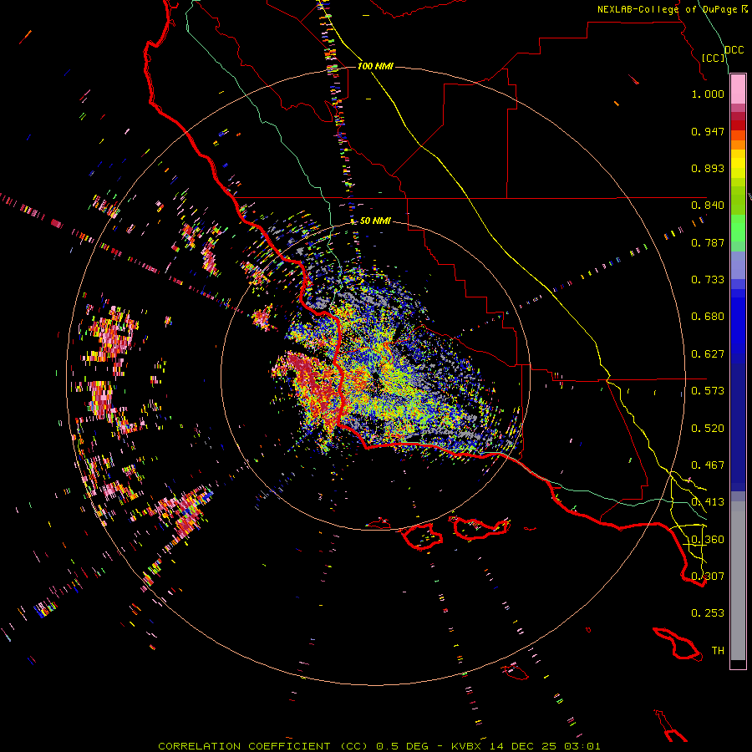Select the 0.680 legend value
This screenshot has width=752, height=752.
[708, 317]
